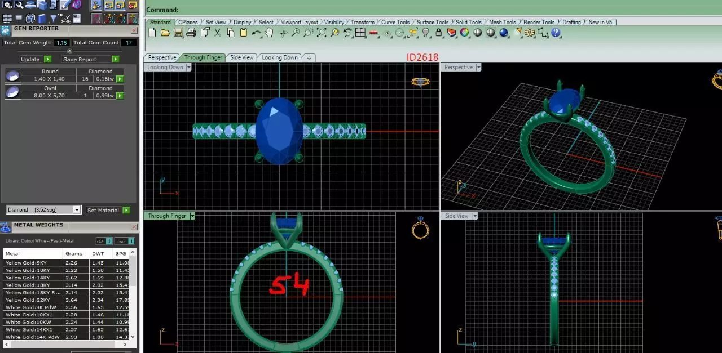Select the Yellow Gold:22KY row
This screenshot has height=353, width=722.
tap(67, 300)
